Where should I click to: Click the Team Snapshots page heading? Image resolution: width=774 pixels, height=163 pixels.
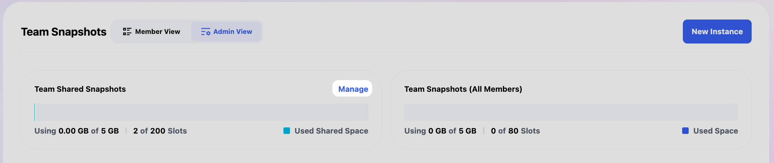64,32
